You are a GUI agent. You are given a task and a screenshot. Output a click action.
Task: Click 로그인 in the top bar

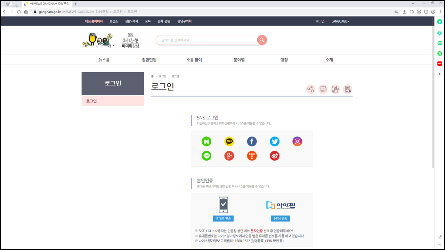point(320,21)
